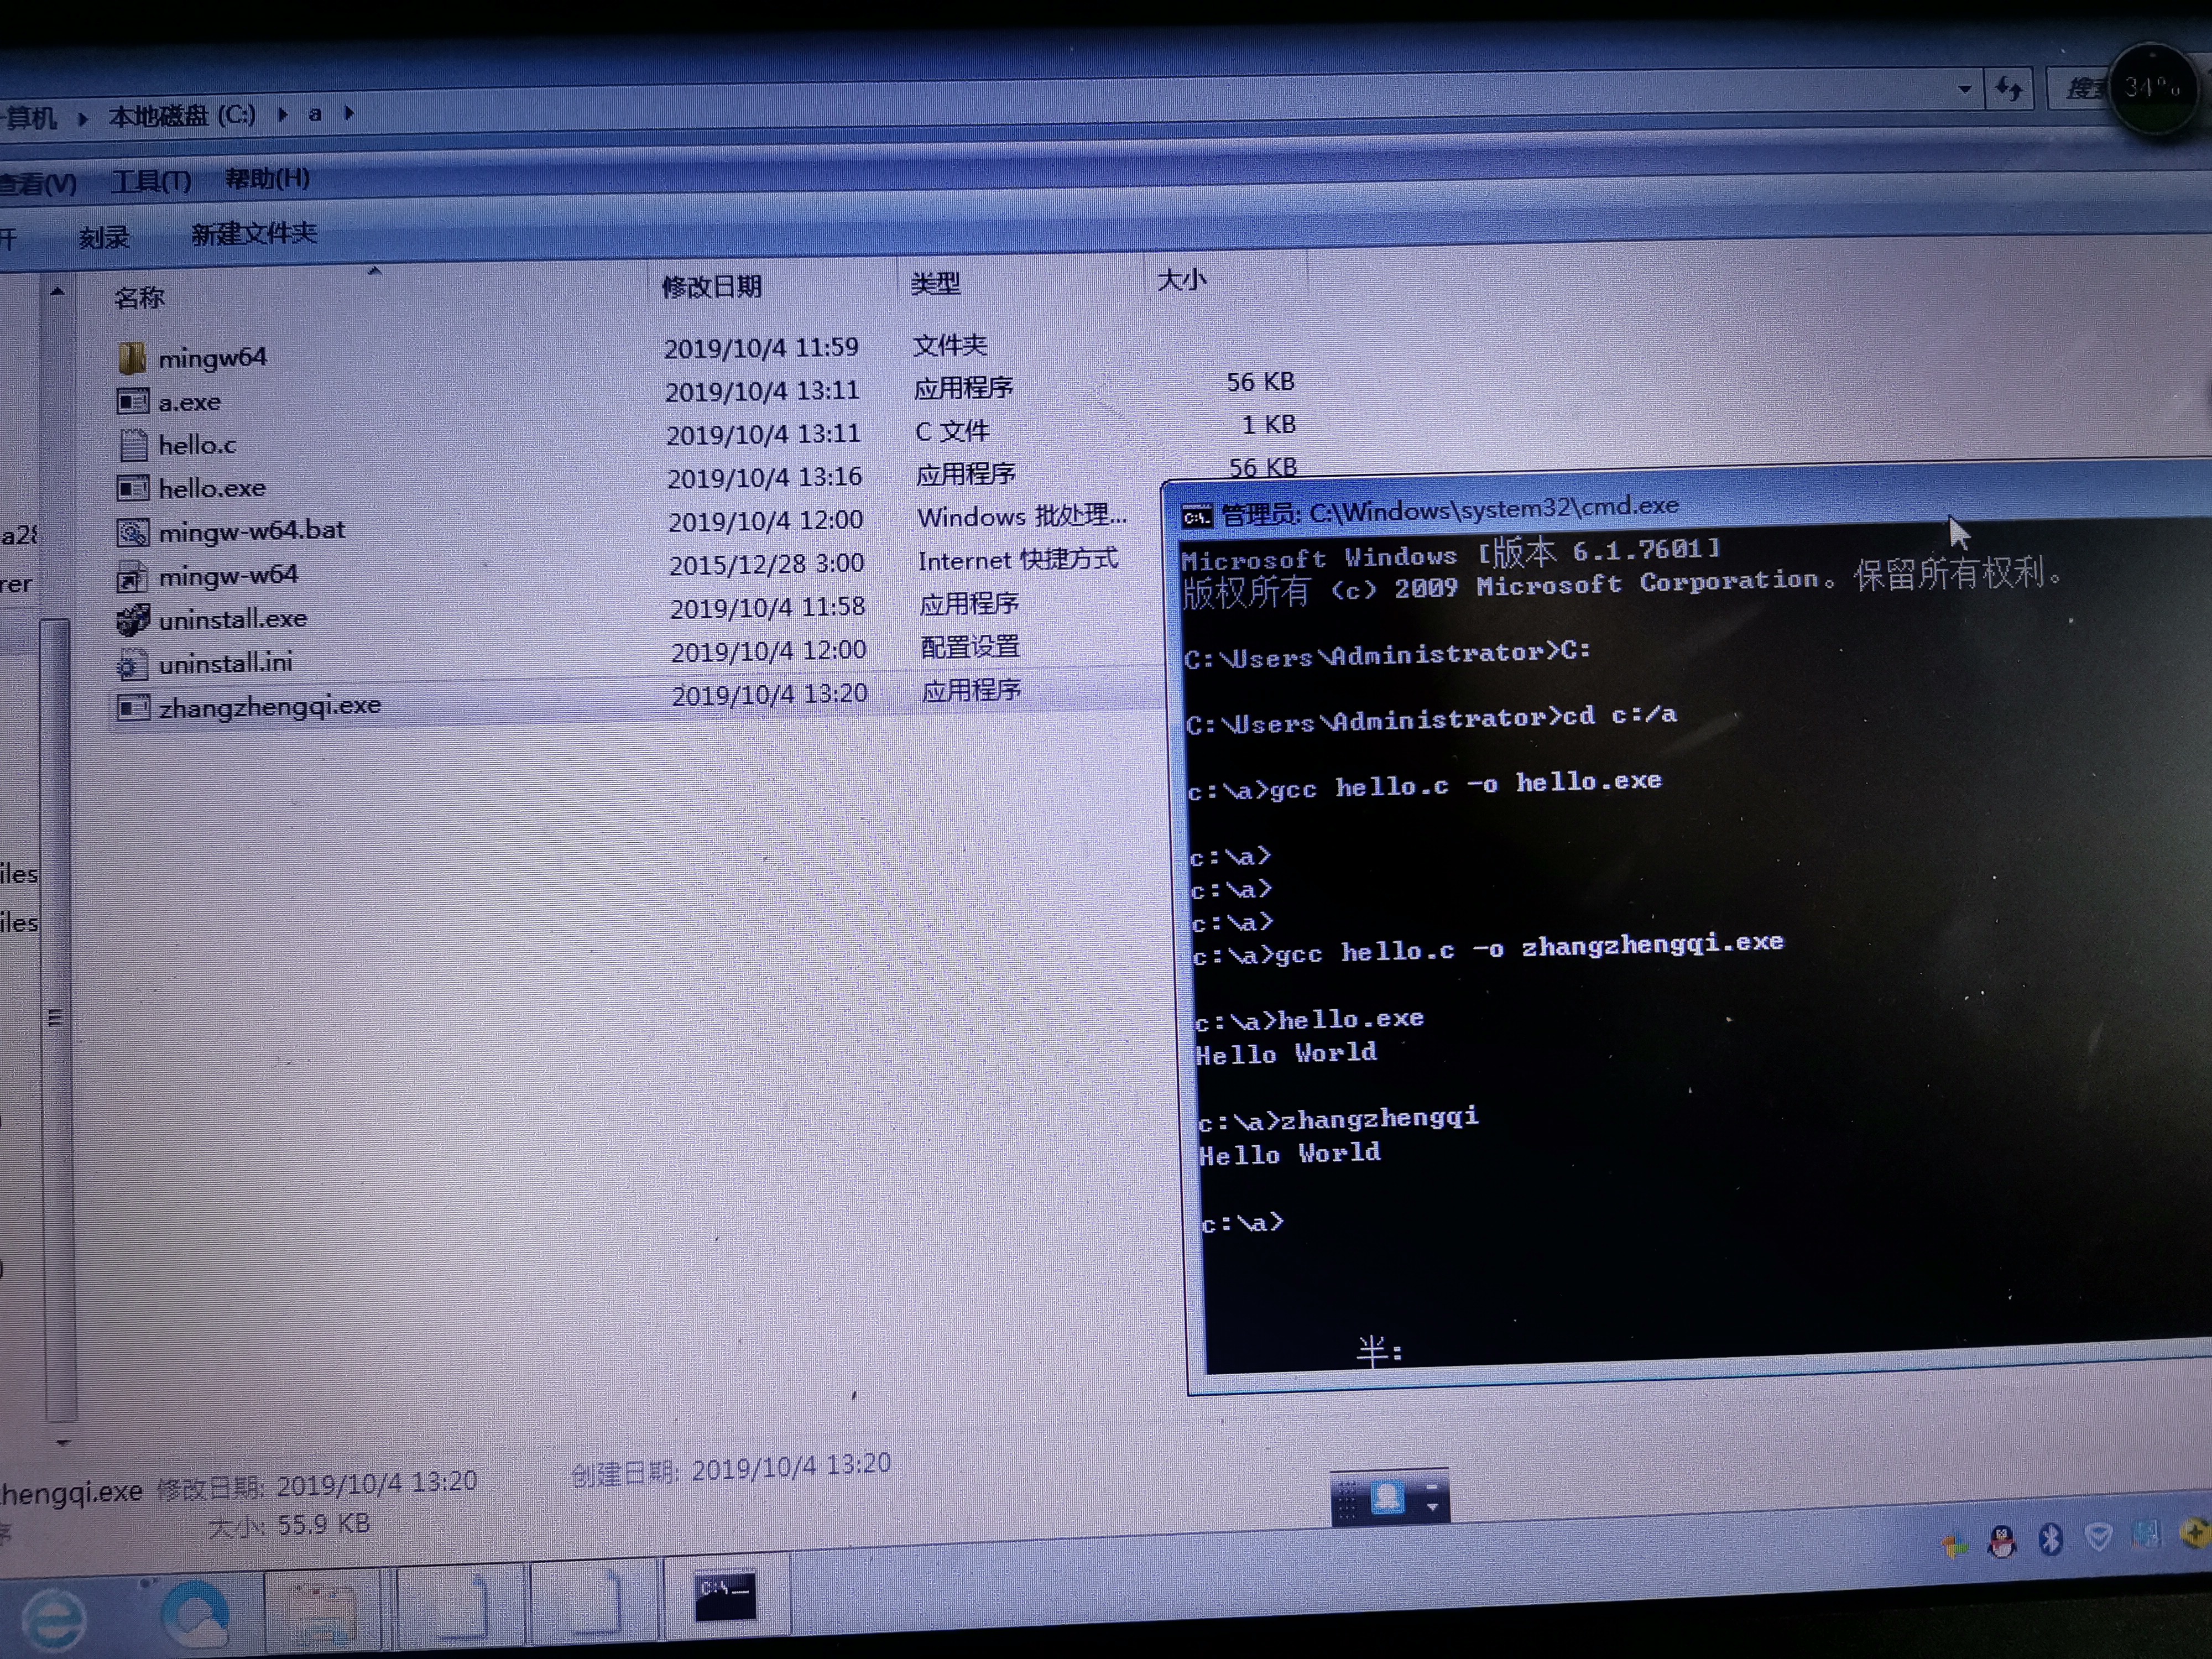Select the mingw-w64.bat batch file icon

point(132,531)
